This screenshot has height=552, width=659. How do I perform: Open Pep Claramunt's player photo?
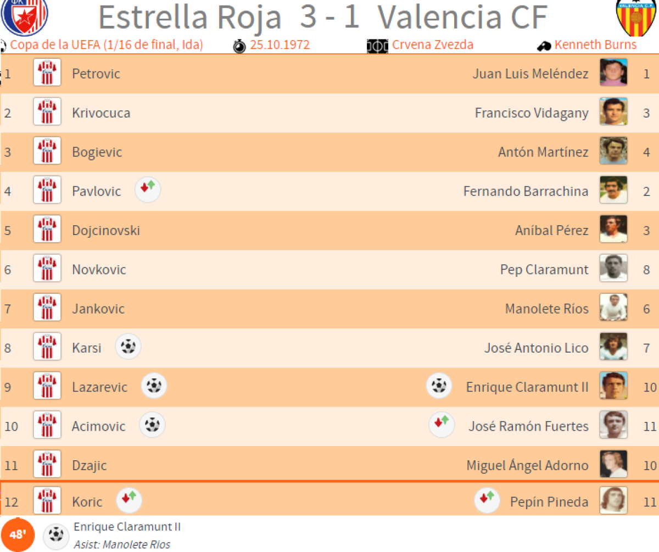(613, 269)
